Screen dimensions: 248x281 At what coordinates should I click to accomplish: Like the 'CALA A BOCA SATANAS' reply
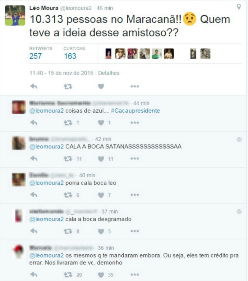pos(101,159)
